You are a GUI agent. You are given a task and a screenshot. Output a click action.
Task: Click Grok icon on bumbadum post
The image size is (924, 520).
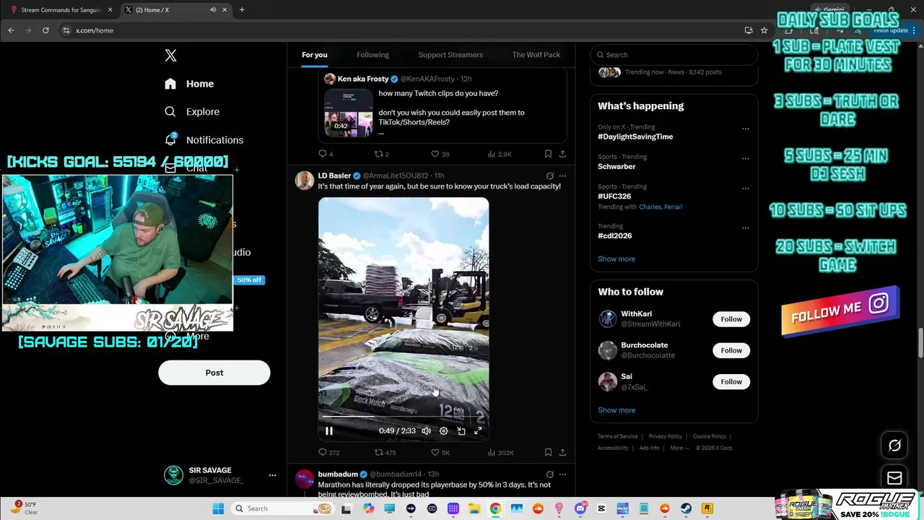pos(549,474)
